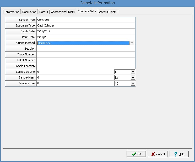Click the Temperature value field
Viewport: 195px width, 162px height.
point(75,83)
